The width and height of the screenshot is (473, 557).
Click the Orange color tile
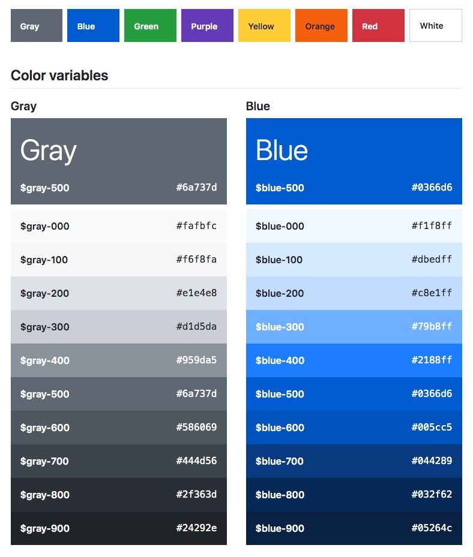pyautogui.click(x=321, y=26)
